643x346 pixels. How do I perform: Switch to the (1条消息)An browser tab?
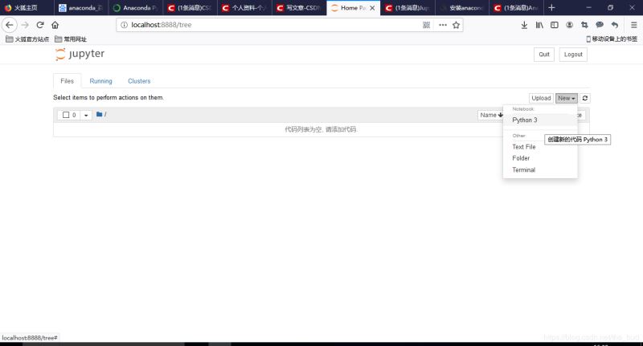(516, 8)
